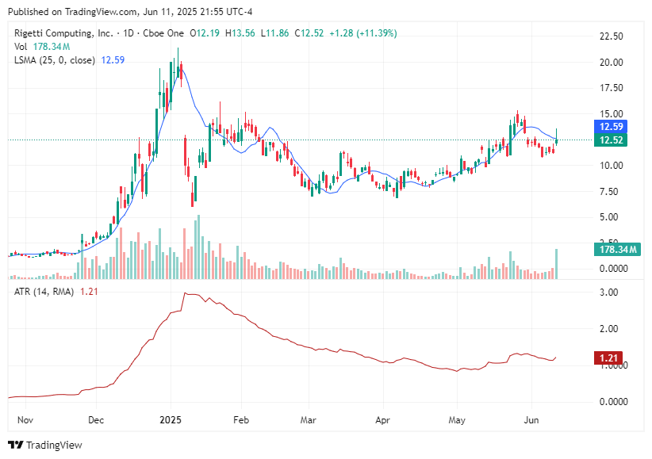The height and width of the screenshot is (459, 652).
Task: Click the 22.50 price axis label
Action: coord(612,36)
